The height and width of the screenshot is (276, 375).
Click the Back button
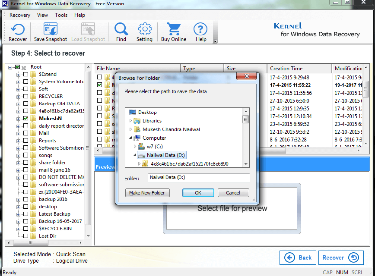click(298, 257)
